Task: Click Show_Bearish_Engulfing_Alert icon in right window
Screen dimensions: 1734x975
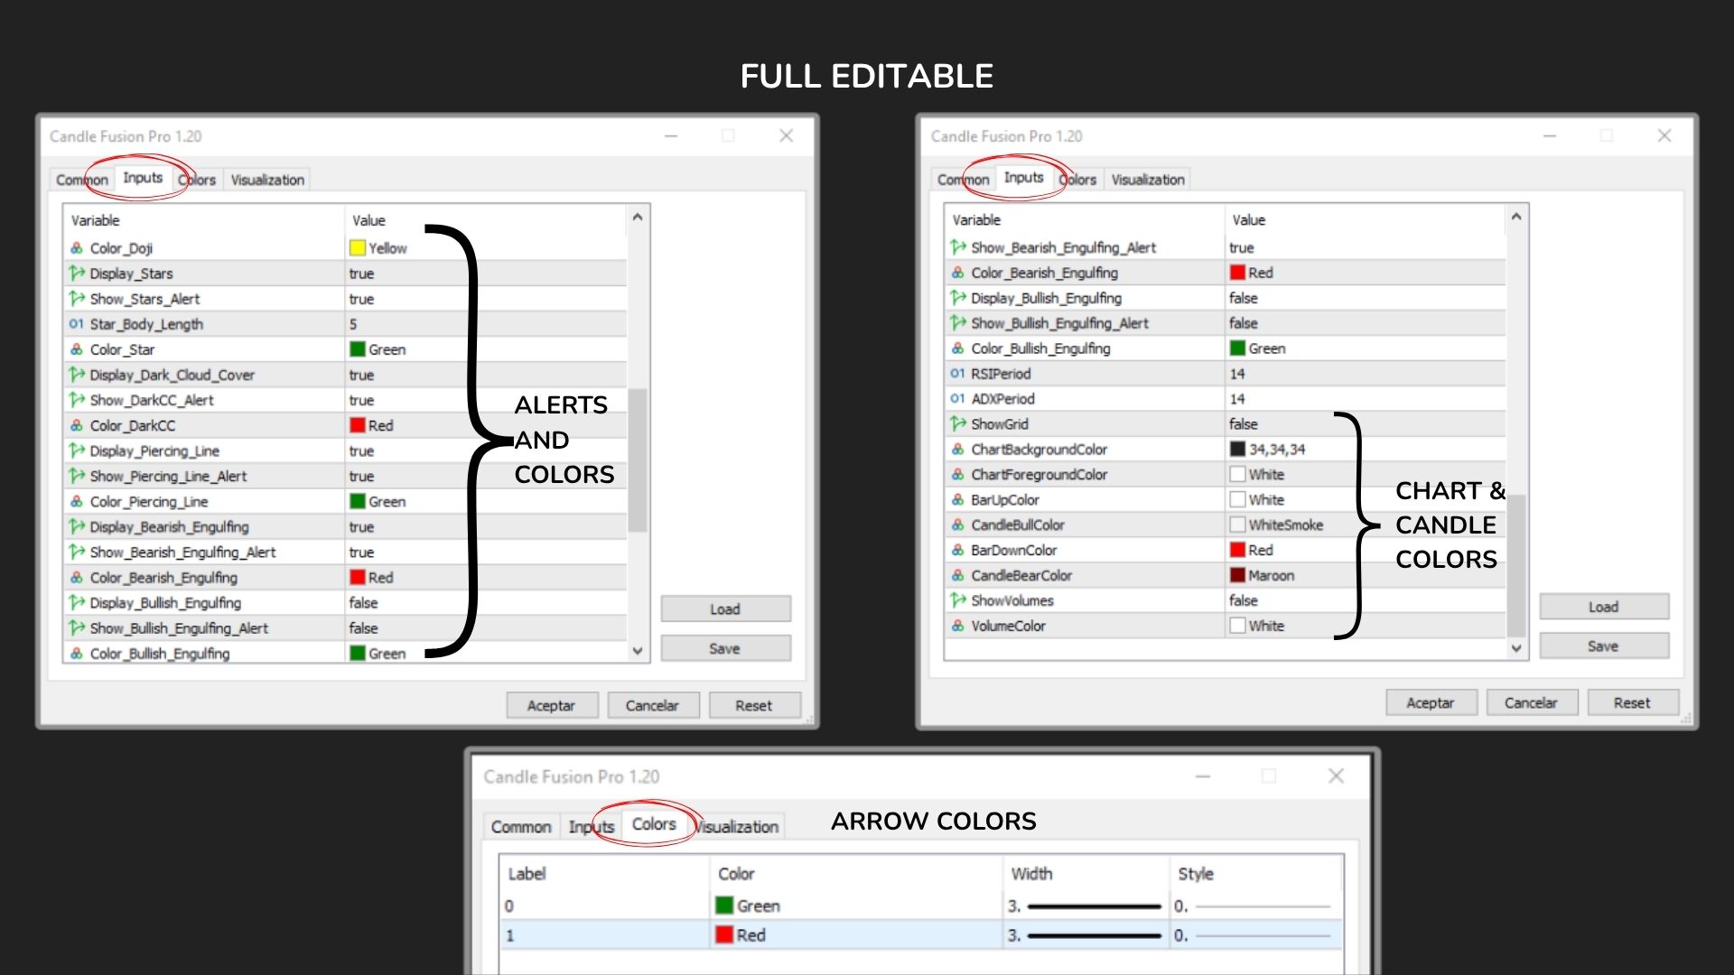Action: coord(958,247)
